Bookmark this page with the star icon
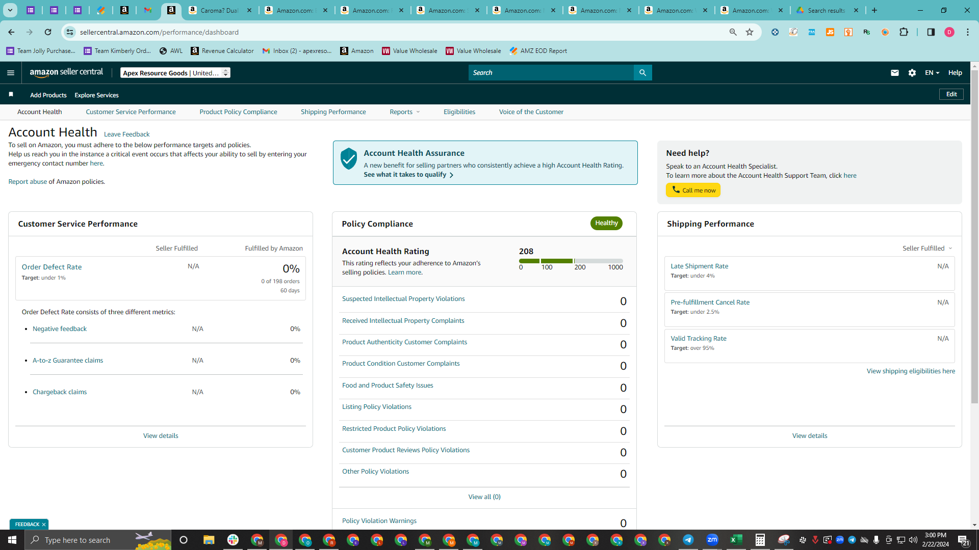The width and height of the screenshot is (979, 550). point(750,32)
